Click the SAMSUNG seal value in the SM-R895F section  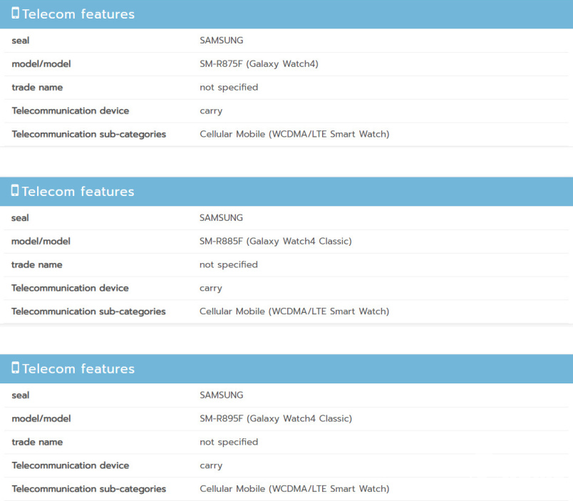[221, 396]
